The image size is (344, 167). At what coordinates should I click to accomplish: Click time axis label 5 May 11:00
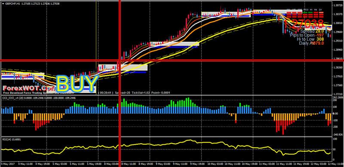click(x=77, y=164)
